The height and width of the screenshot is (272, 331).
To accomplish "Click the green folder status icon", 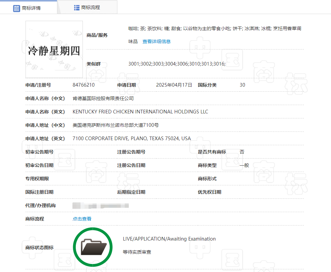I will (93, 247).
